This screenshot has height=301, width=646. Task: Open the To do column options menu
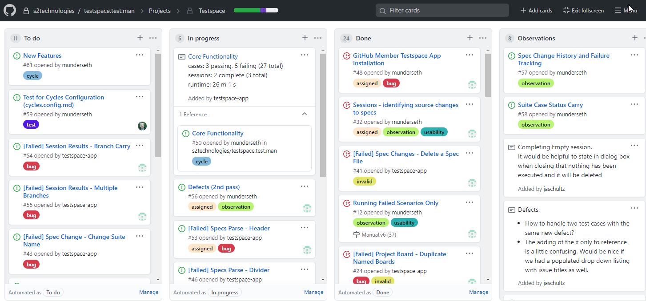(x=153, y=38)
